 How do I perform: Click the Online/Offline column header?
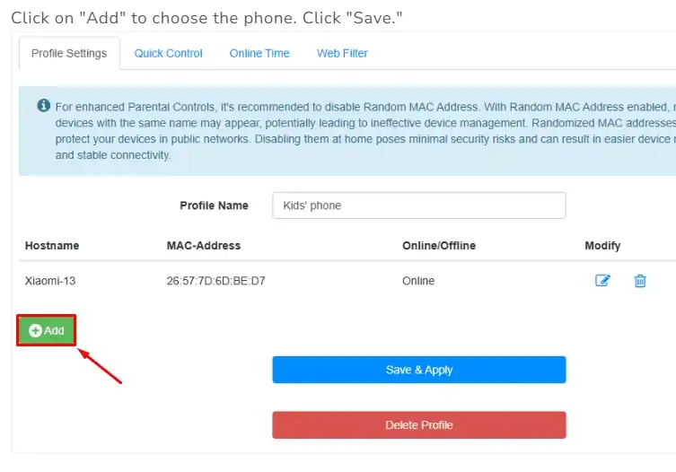pos(439,246)
